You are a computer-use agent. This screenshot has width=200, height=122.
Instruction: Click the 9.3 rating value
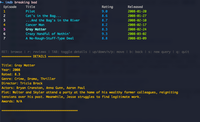tap(105, 34)
